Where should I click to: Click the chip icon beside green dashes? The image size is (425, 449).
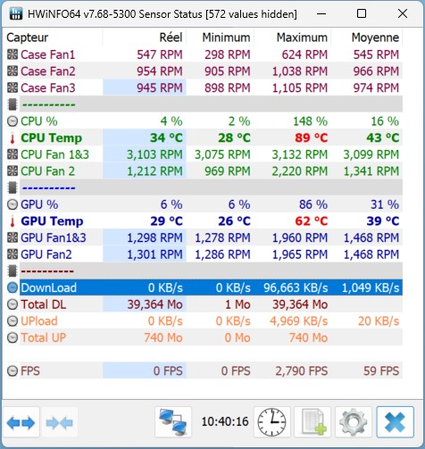click(x=12, y=104)
